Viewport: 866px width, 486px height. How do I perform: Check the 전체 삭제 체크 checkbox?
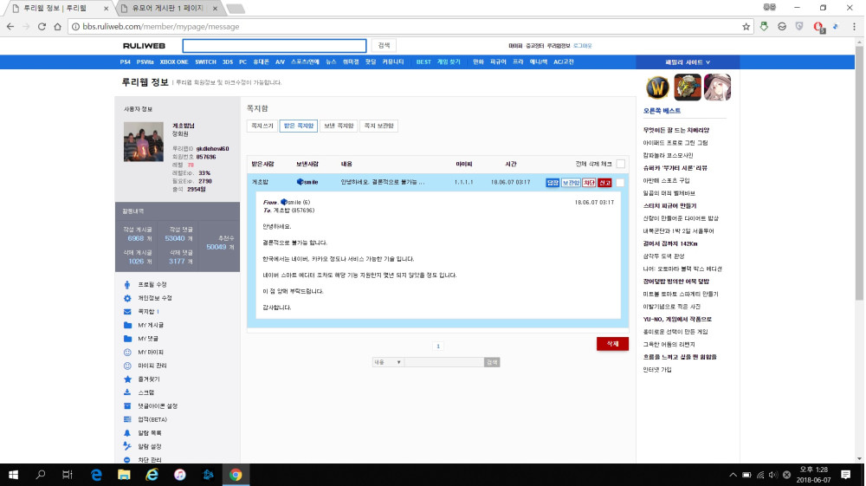click(620, 164)
